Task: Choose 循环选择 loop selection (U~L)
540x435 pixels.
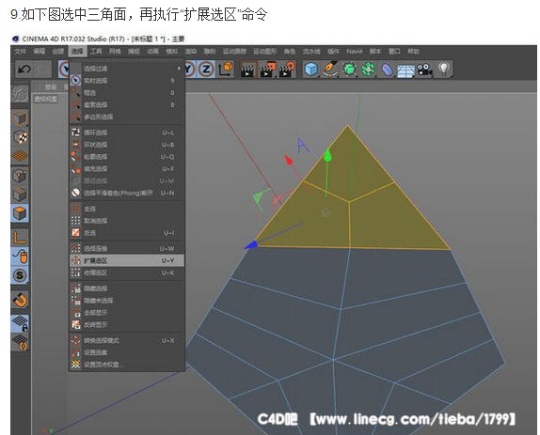Action: [x=127, y=132]
